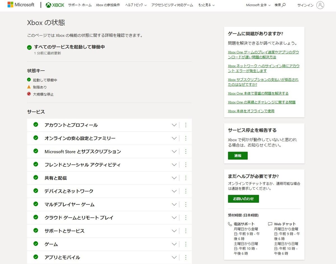This screenshot has width=336, height=264.
Task: Open more options for オンラインの安心設定とファミリー
Action: [186, 138]
